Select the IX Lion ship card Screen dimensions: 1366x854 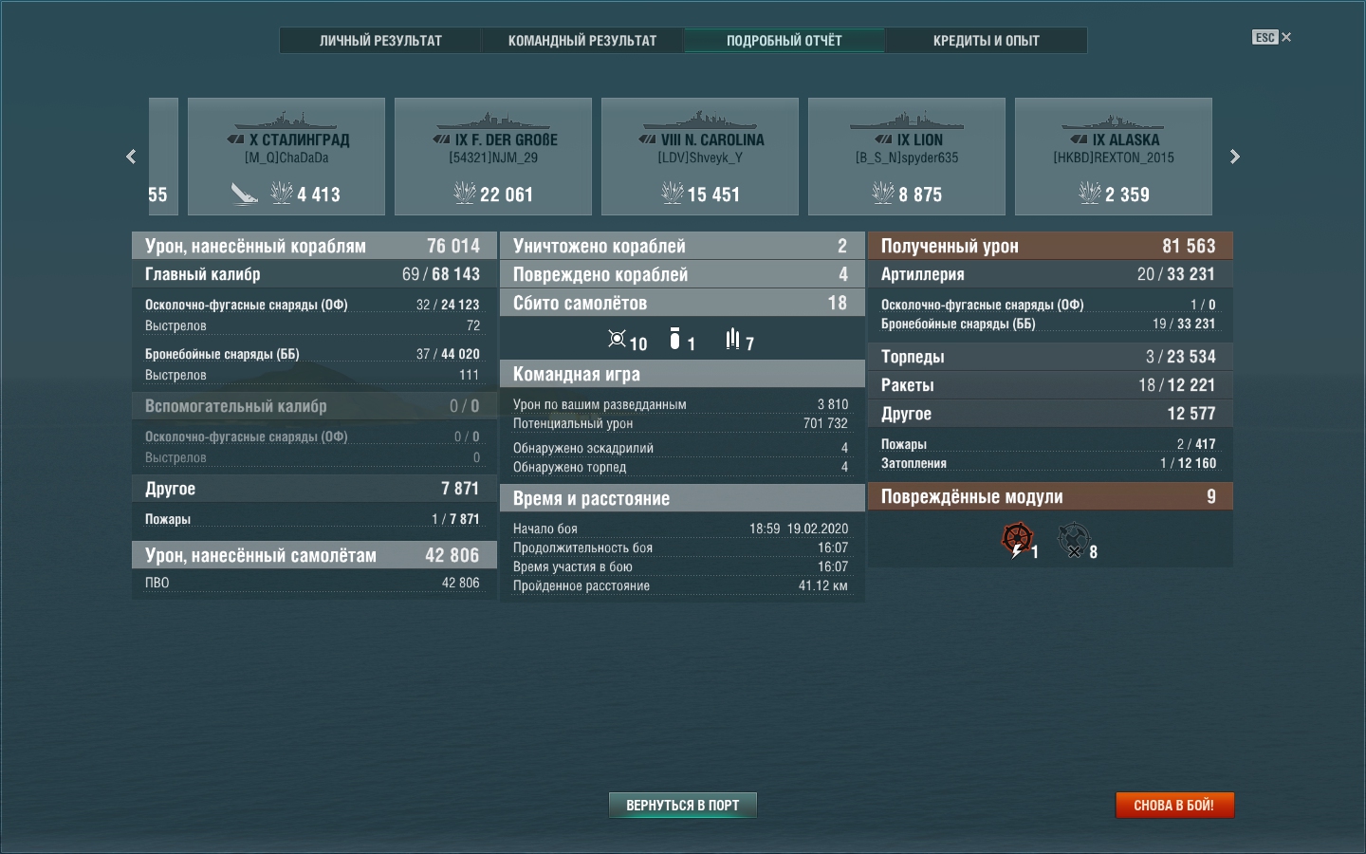coord(907,157)
